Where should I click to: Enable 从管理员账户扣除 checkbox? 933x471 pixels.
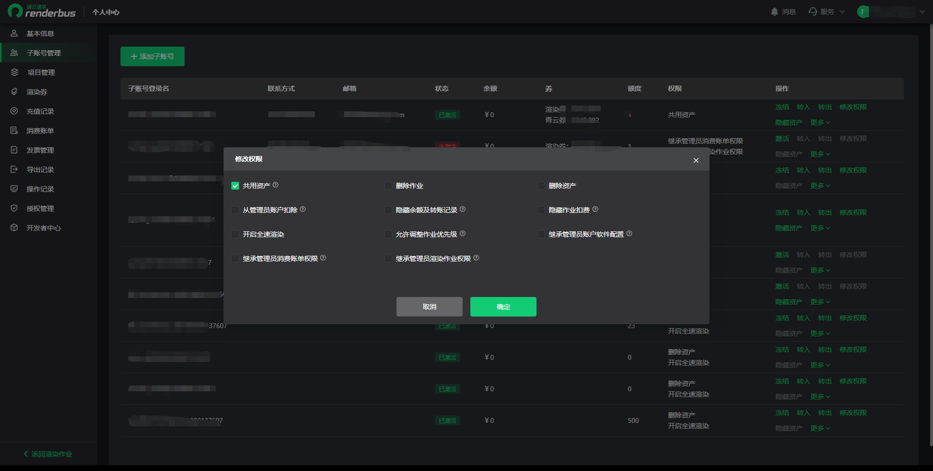point(235,210)
